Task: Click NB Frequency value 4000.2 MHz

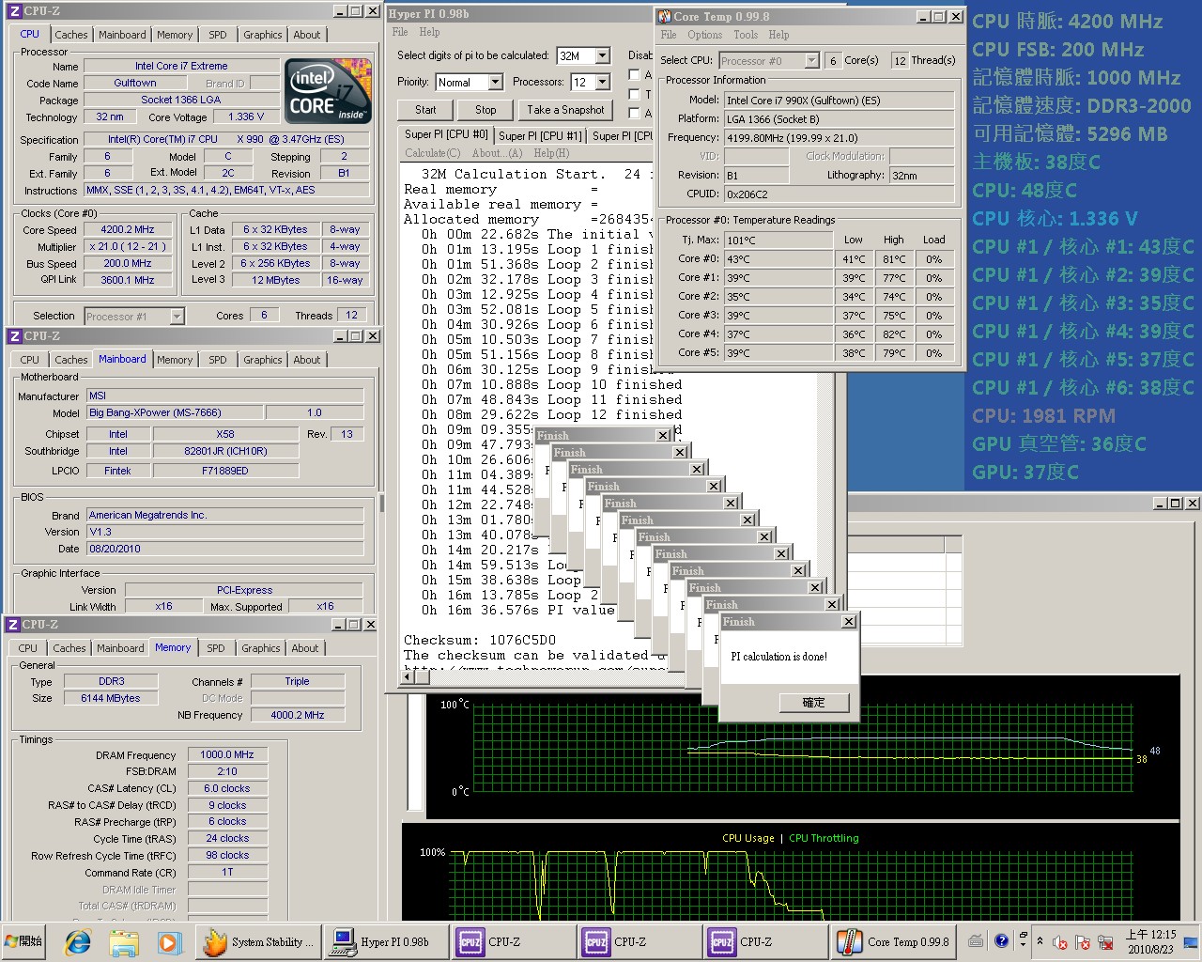Action: pos(298,715)
